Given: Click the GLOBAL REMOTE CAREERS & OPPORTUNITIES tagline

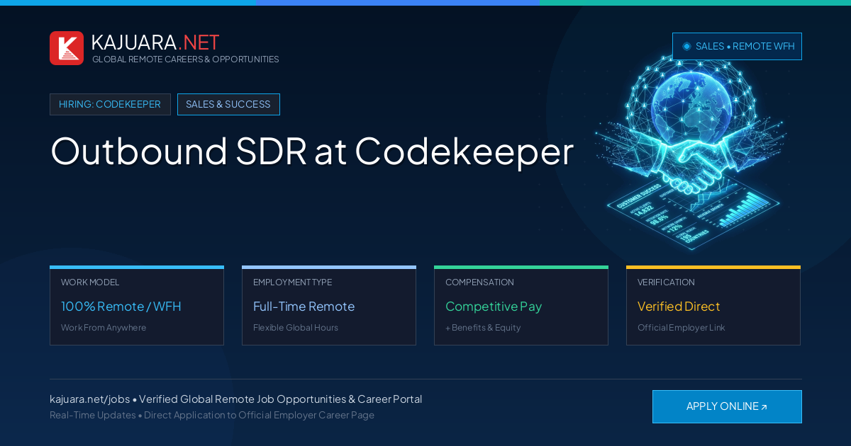Looking at the screenshot, I should (186, 59).
